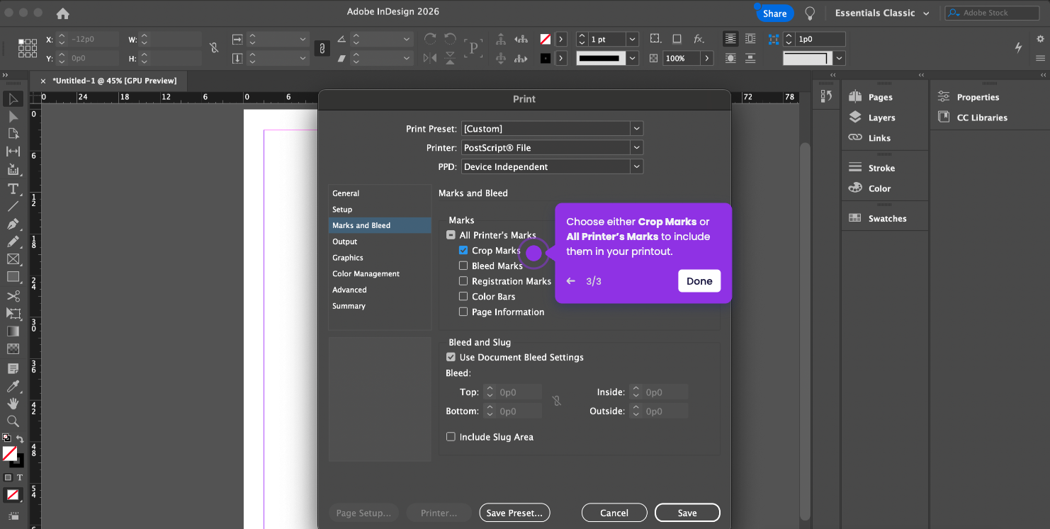Viewport: 1050px width, 529px height.
Task: Select the Zoom tool
Action: [x=13, y=421]
